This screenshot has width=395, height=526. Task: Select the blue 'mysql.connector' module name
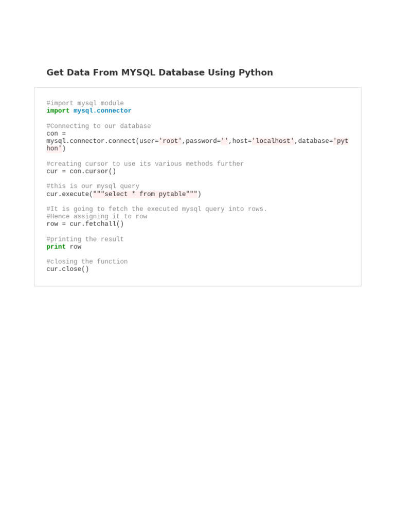click(x=102, y=110)
